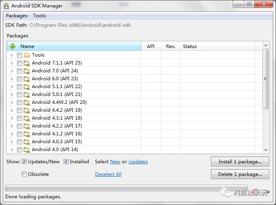Enable the Obsolete packages checkbox
The height and width of the screenshot is (205, 276).
coord(24,174)
